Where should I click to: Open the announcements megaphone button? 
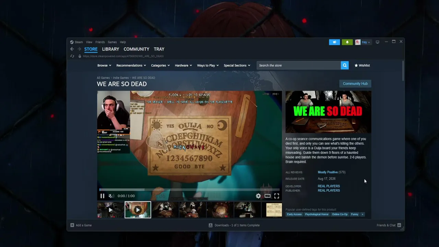(334, 42)
